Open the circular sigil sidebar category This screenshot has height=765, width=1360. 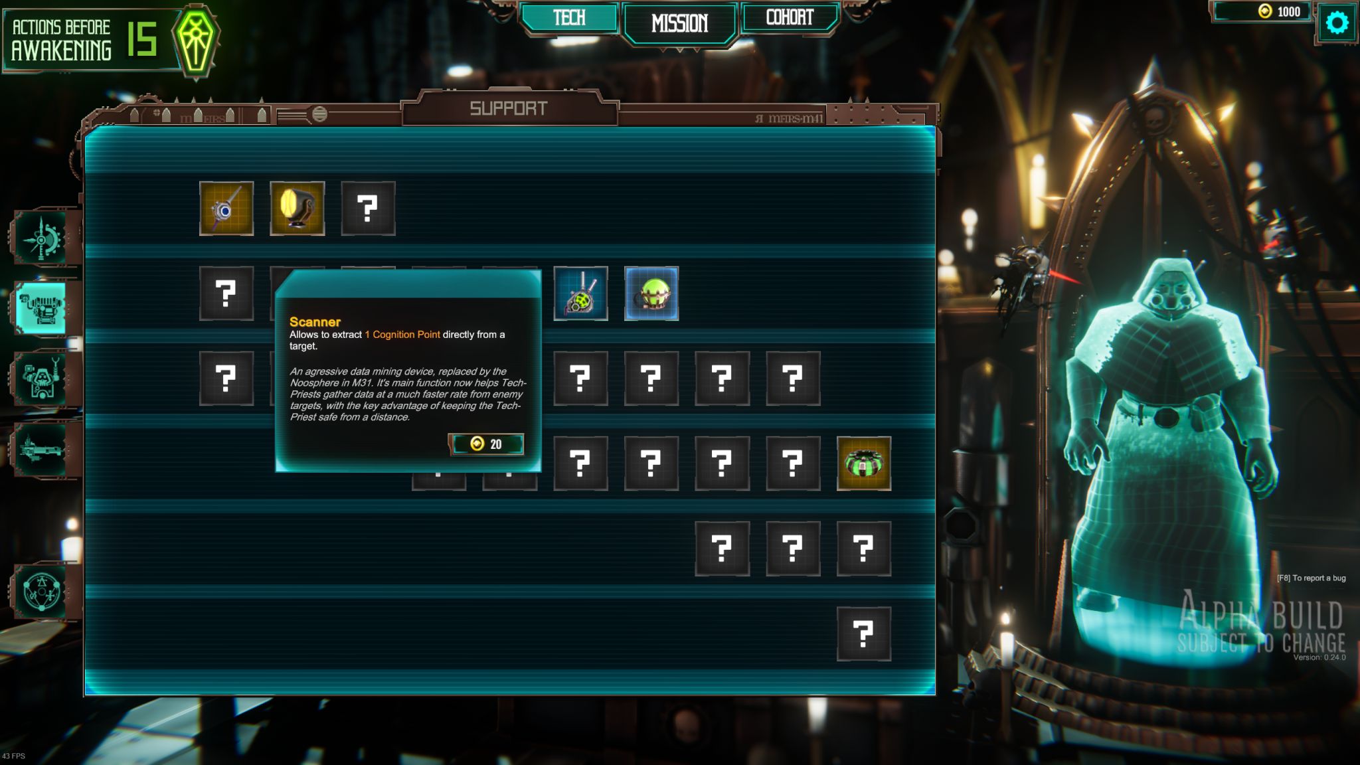41,592
